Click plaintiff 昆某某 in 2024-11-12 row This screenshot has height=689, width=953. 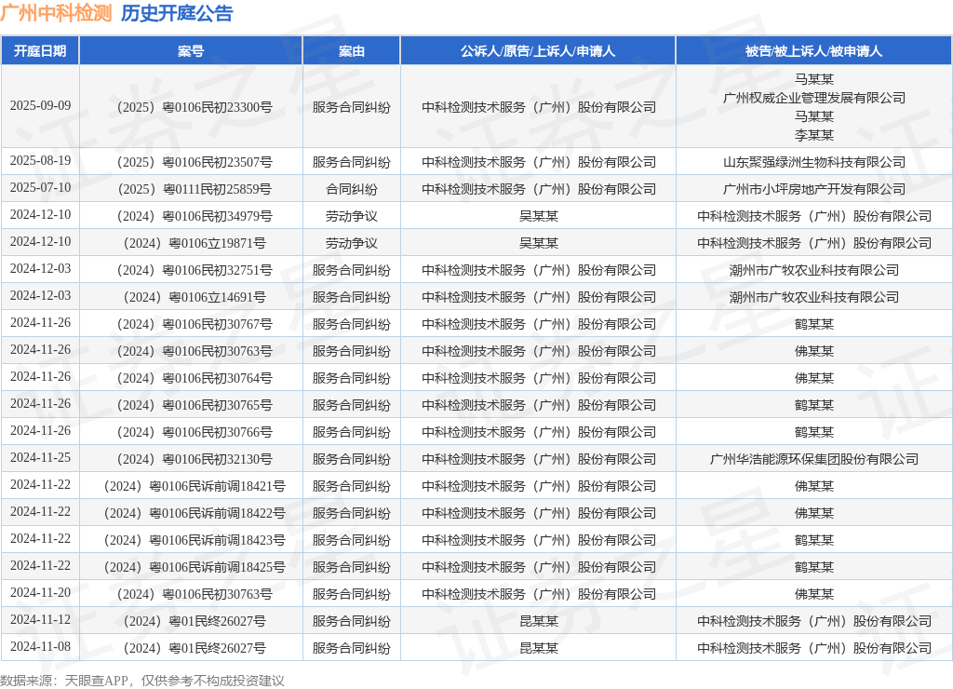click(539, 622)
